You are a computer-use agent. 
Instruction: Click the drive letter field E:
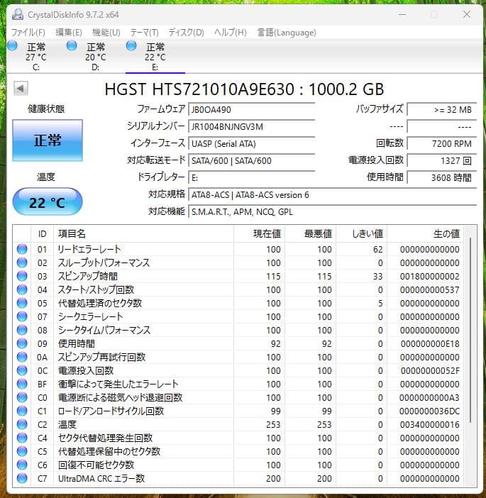(x=252, y=177)
